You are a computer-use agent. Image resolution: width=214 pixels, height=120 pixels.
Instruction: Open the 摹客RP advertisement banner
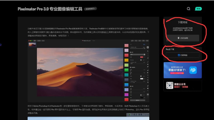click(183, 70)
